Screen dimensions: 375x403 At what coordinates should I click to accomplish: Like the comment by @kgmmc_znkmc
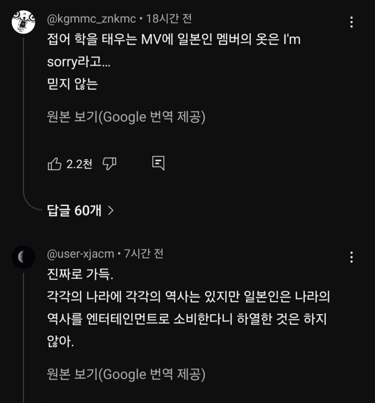[x=54, y=164]
